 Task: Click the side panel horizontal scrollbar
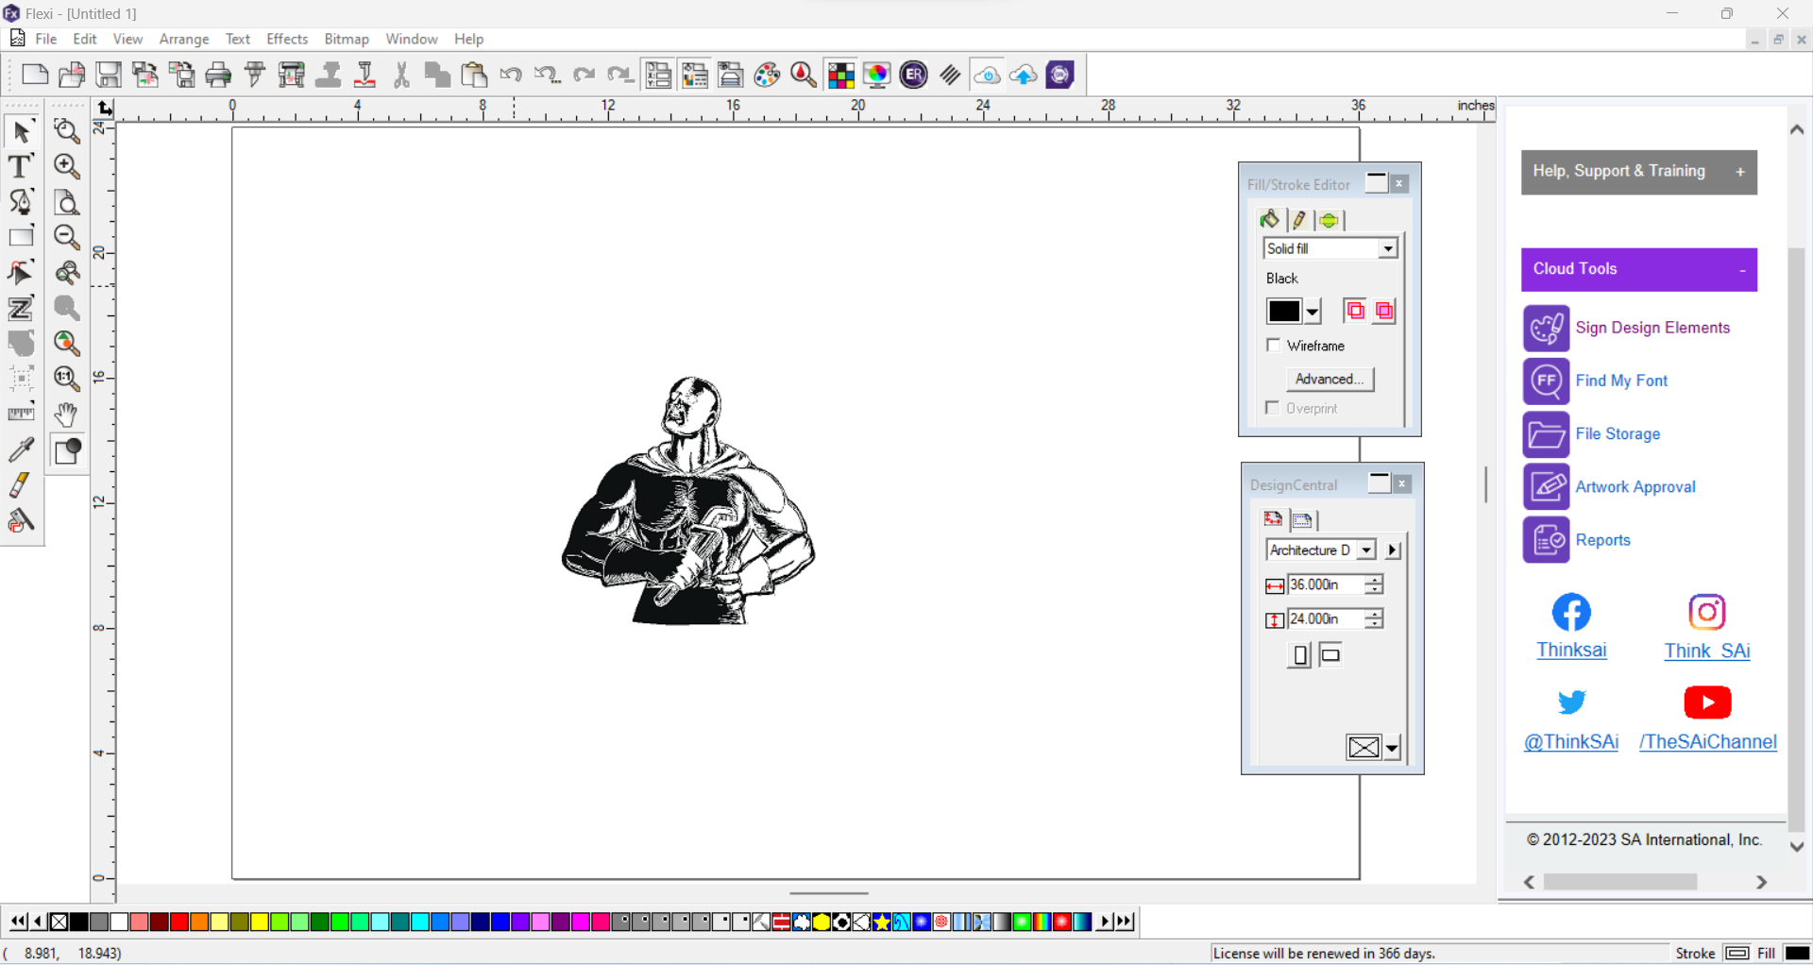(x=1620, y=882)
